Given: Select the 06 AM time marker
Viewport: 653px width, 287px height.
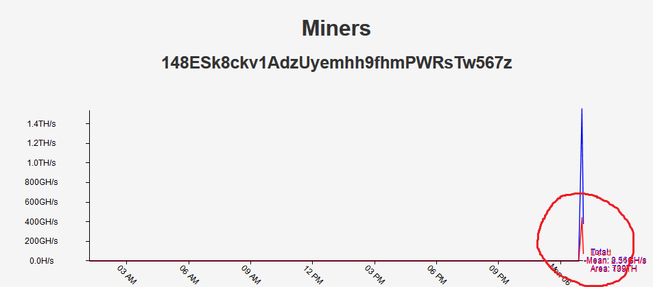Looking at the screenshot, I should pos(189,275).
